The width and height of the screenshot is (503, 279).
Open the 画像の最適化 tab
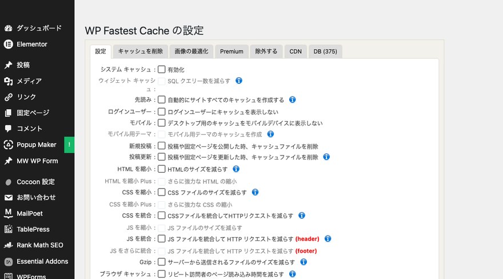point(191,51)
